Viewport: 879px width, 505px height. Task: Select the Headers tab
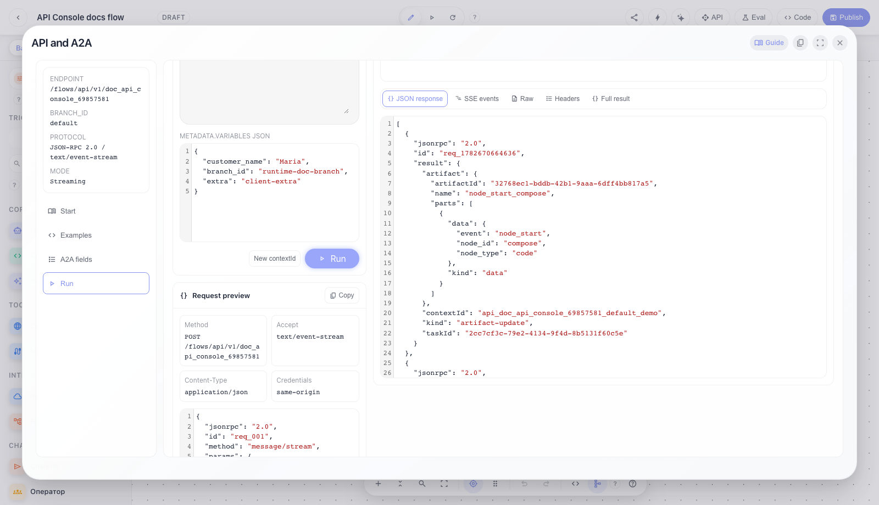click(x=563, y=99)
